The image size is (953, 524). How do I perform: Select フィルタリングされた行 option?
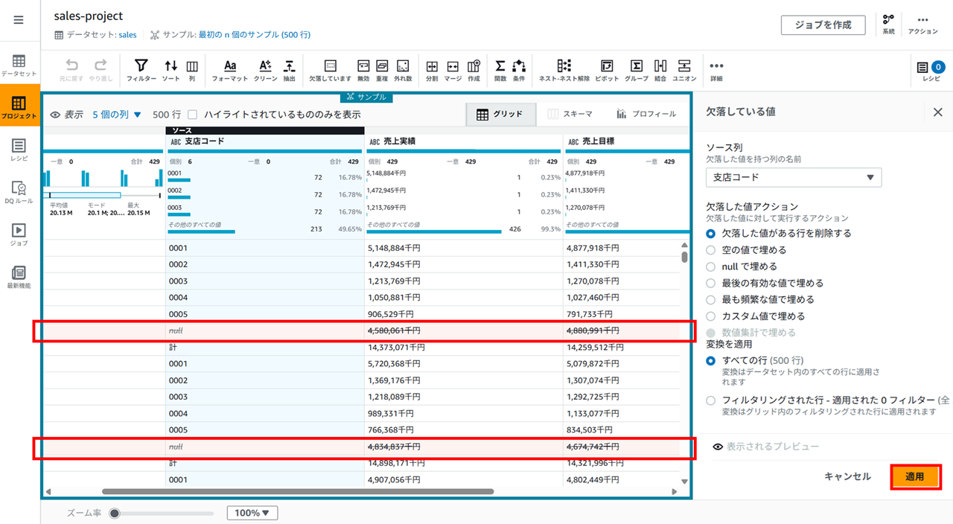click(710, 400)
